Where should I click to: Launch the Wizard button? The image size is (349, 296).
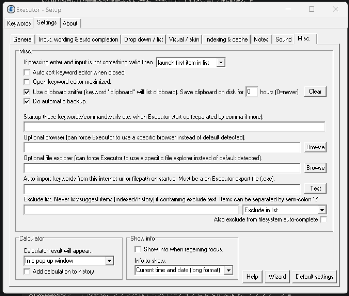click(x=277, y=277)
